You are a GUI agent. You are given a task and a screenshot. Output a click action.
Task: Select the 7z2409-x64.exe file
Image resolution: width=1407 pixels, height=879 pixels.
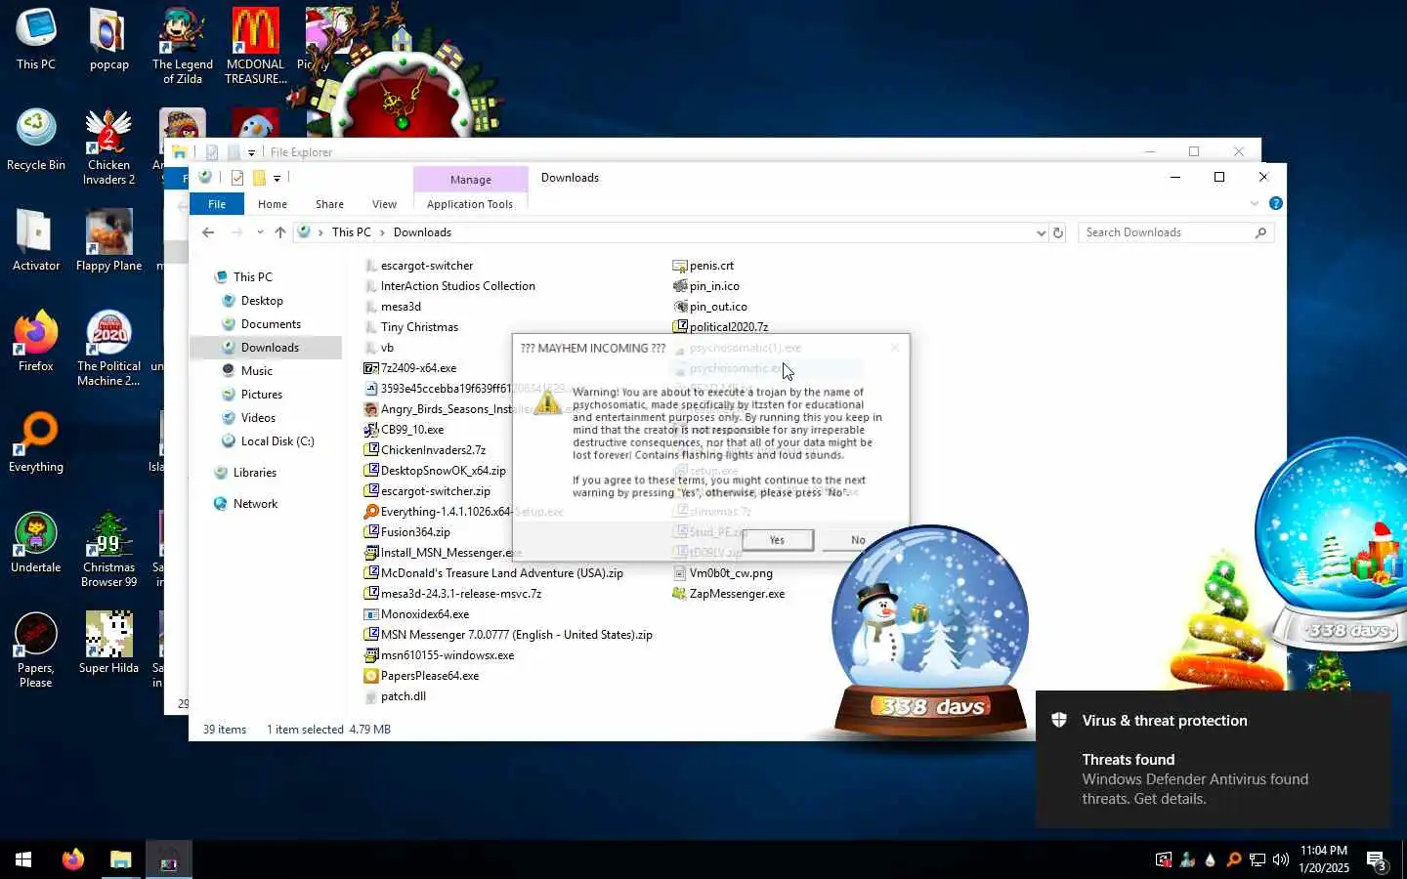pyautogui.click(x=418, y=368)
